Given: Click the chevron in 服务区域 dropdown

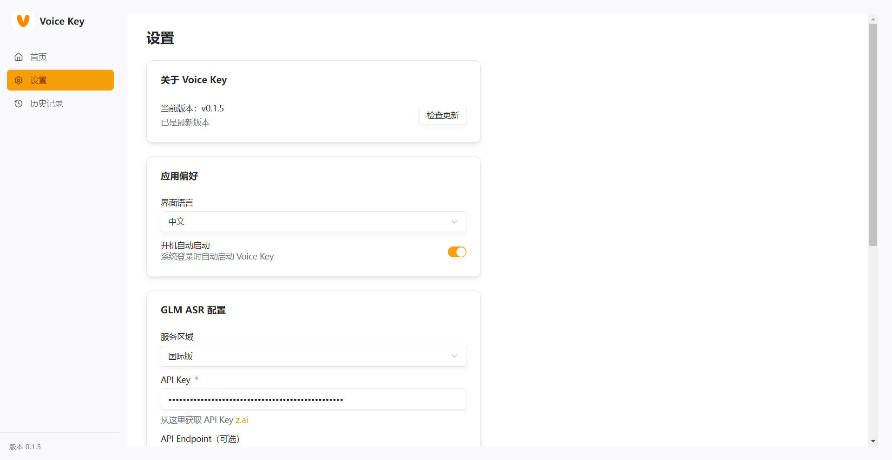Looking at the screenshot, I should tap(454, 356).
